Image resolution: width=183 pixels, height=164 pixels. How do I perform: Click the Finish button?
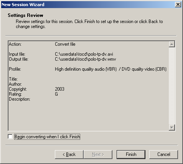tap(131, 154)
